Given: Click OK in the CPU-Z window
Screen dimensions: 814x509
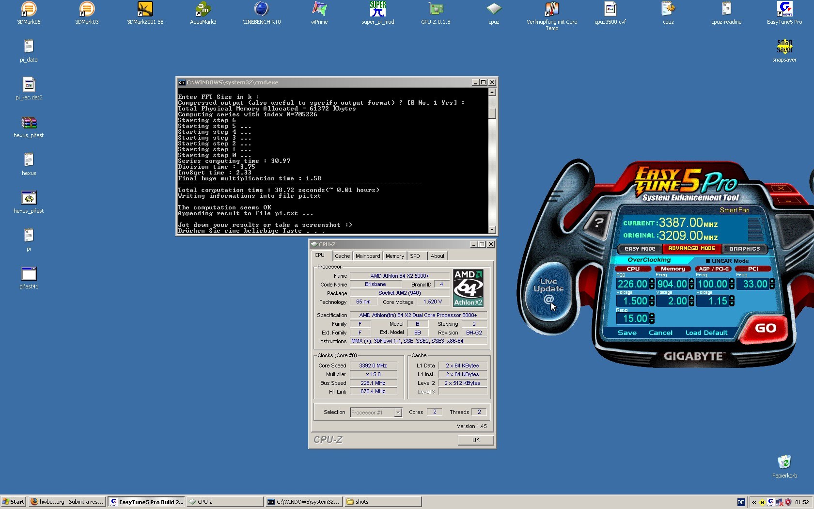Looking at the screenshot, I should 476,440.
